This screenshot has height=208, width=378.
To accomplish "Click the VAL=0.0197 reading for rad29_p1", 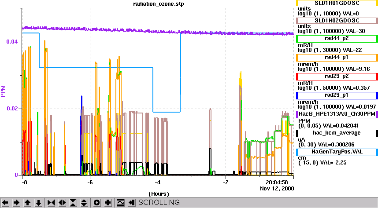I will (360, 107).
